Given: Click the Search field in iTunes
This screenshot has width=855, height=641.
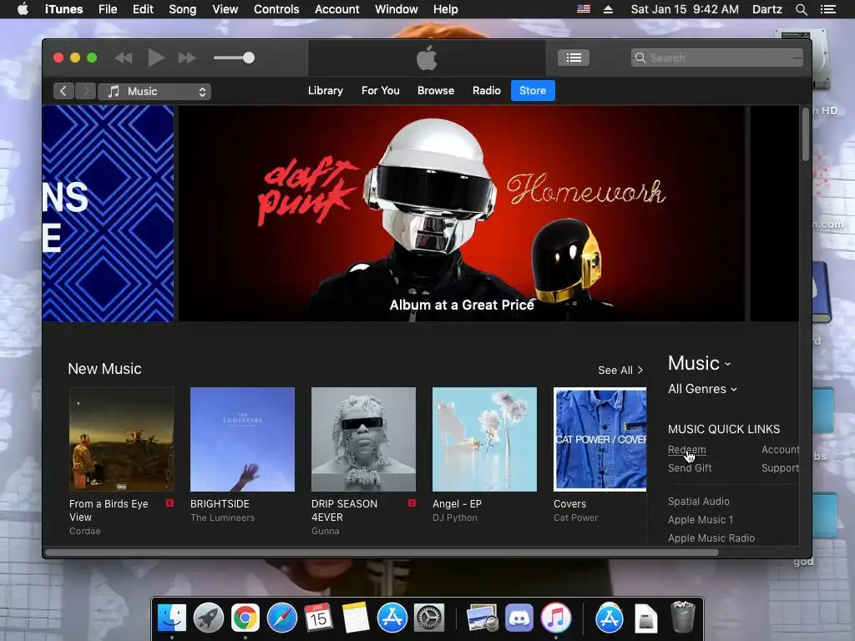Looking at the screenshot, I should 716,58.
